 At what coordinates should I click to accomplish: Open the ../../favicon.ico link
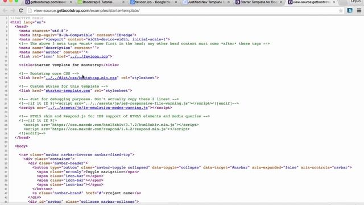coord(89,56)
